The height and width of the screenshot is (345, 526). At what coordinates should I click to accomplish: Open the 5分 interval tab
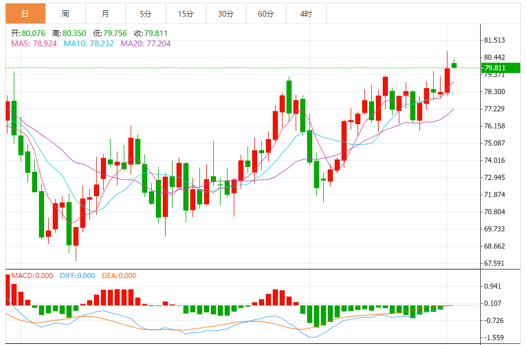(146, 14)
